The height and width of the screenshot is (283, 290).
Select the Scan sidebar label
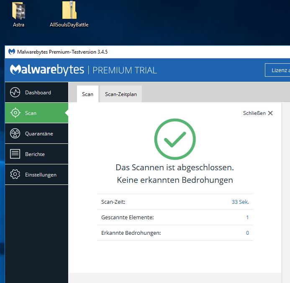tap(31, 113)
